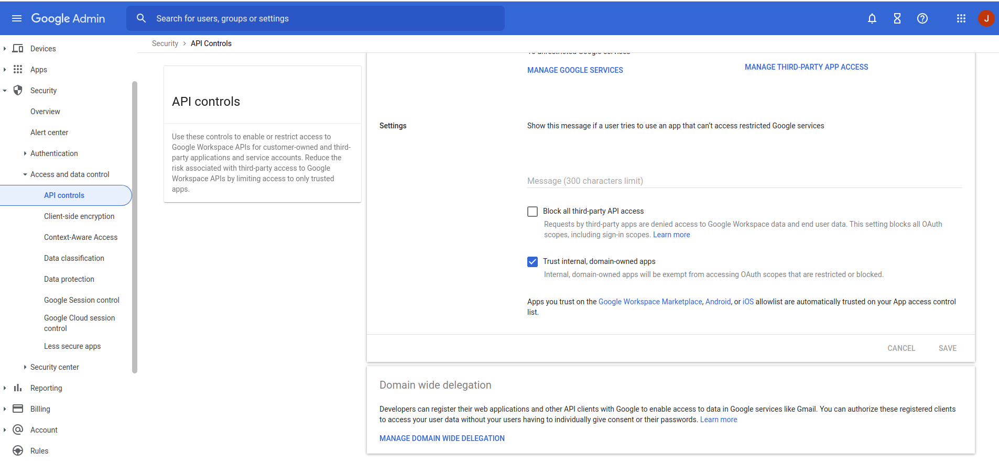Screen dimensions: 999x463
Task: Click MANAGE DOMAIN WIDE DELEGATION
Action: point(442,438)
